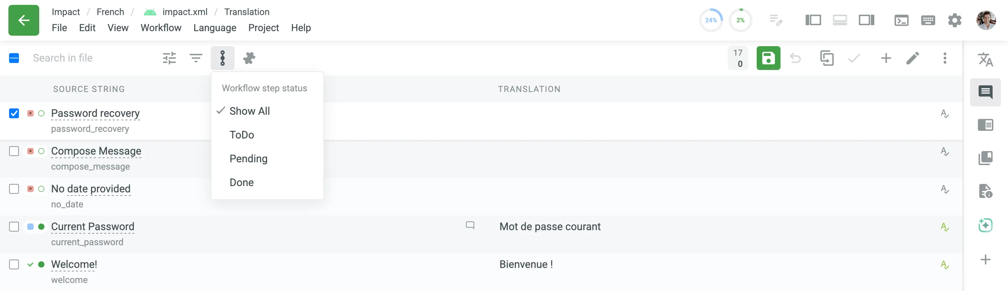Uncheck the Password recovery checkbox

click(x=14, y=113)
